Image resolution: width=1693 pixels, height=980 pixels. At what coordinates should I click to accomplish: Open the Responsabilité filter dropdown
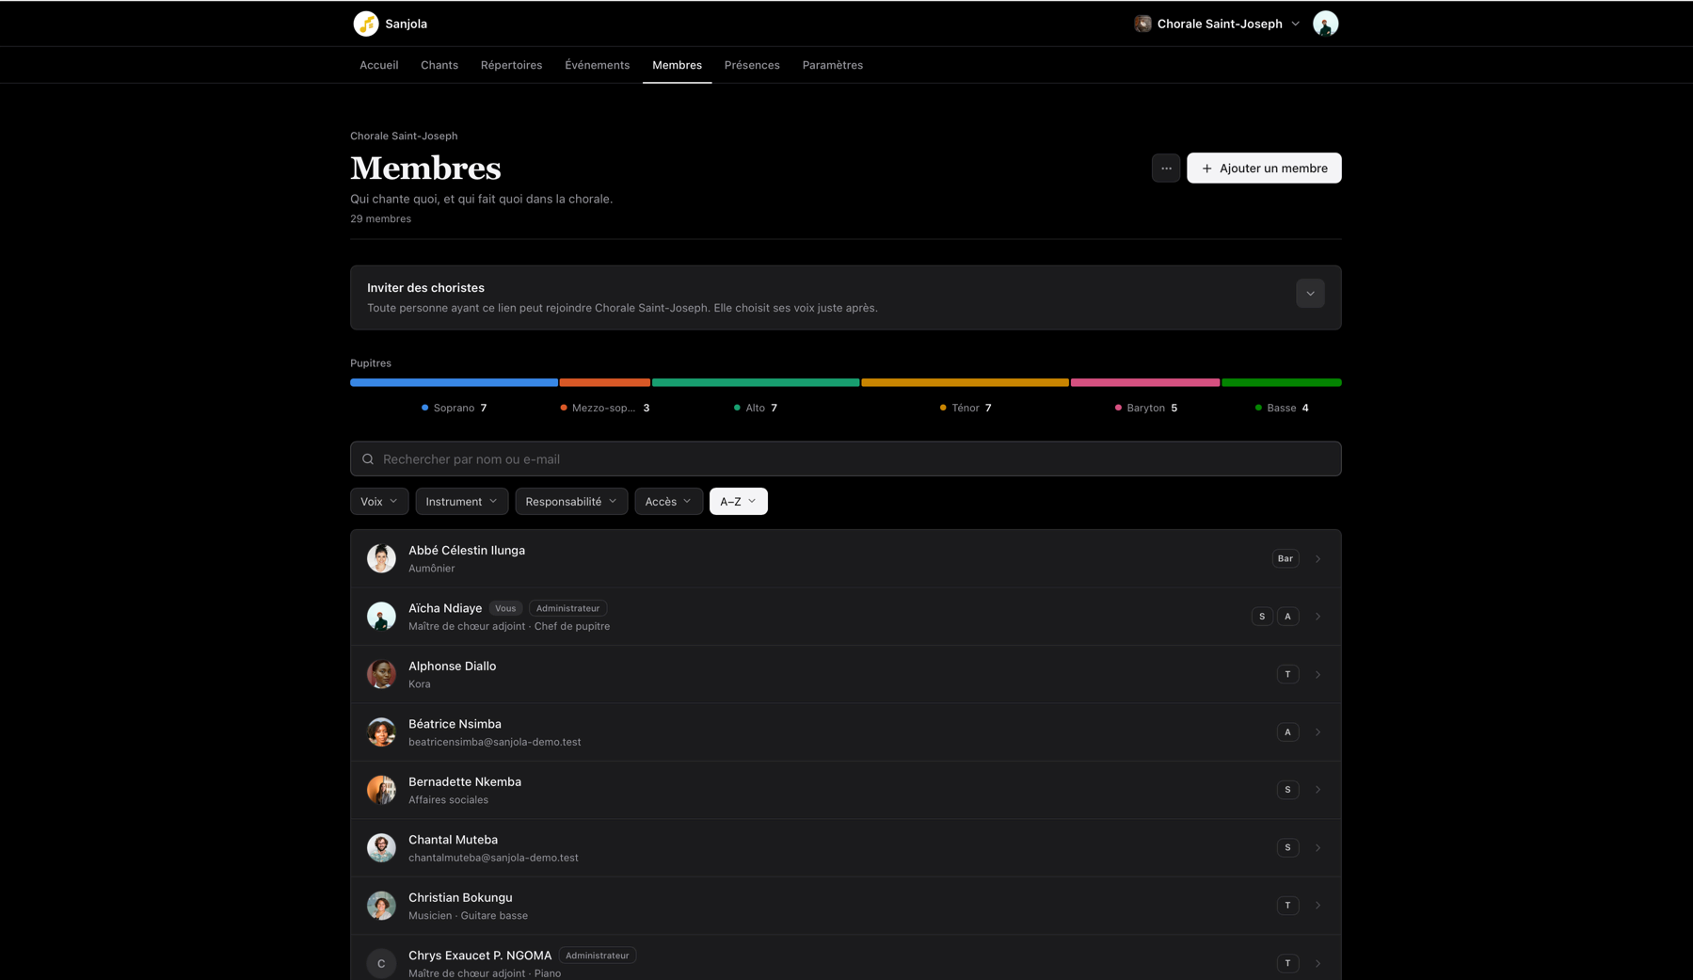[x=571, y=502]
